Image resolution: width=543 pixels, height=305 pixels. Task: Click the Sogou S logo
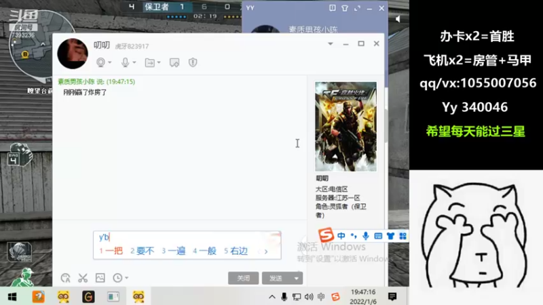pyautogui.click(x=326, y=235)
